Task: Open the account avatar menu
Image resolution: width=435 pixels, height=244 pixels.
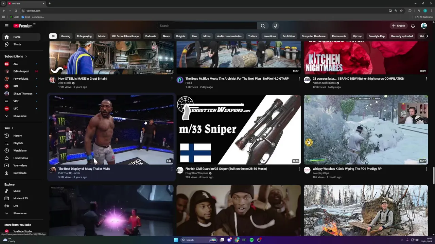Action: tap(424, 26)
